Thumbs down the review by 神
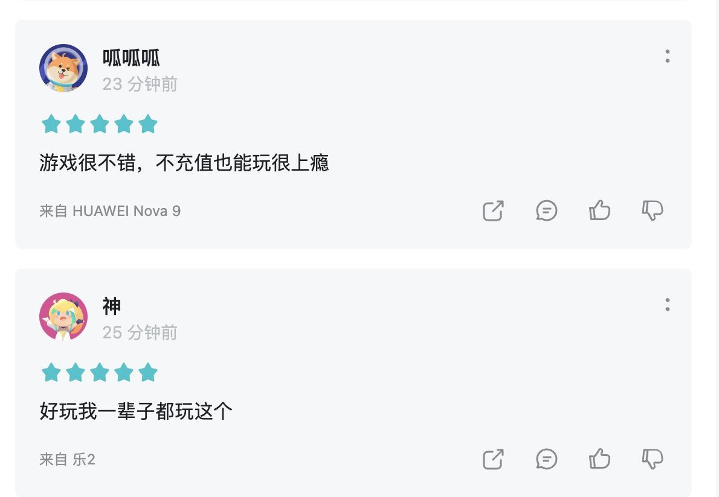719x497 pixels. click(x=653, y=459)
